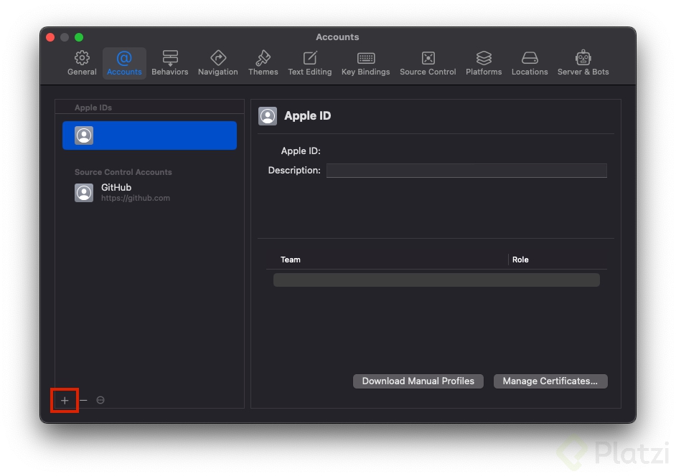The image size is (676, 476).
Task: Switch to the Platforms tab
Action: (484, 63)
